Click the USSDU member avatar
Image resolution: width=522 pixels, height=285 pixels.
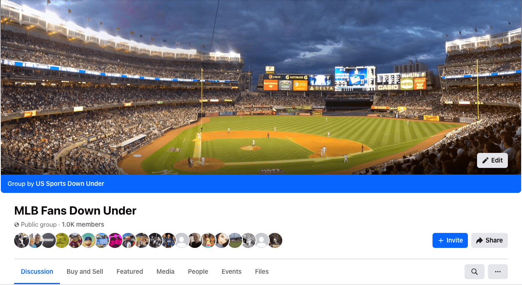(x=48, y=240)
